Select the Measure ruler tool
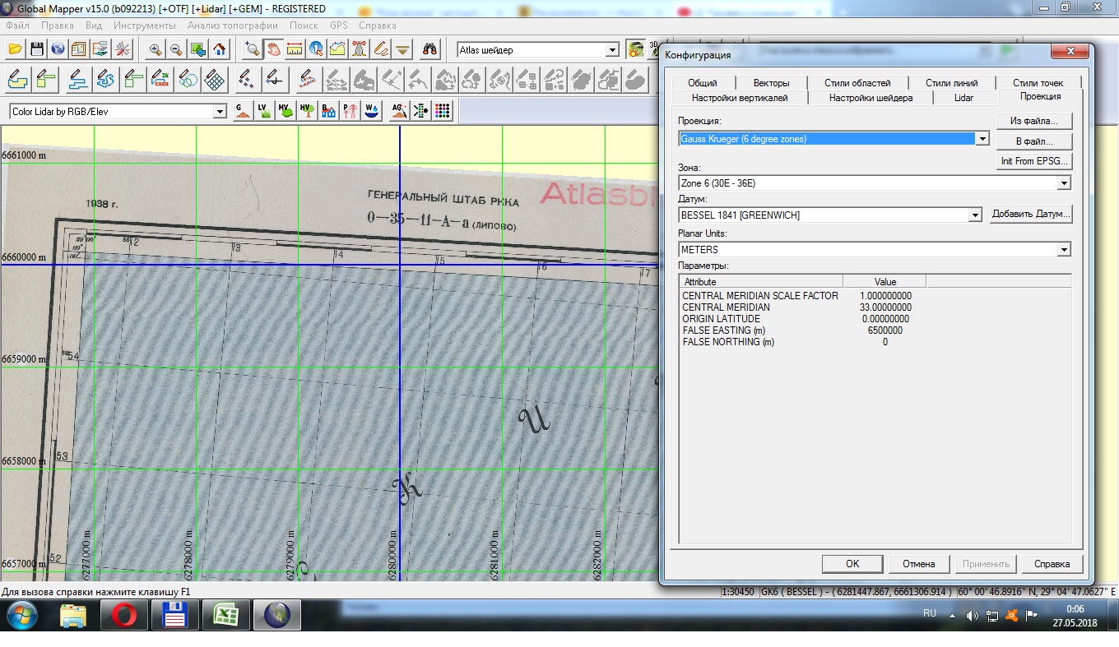 (x=295, y=49)
